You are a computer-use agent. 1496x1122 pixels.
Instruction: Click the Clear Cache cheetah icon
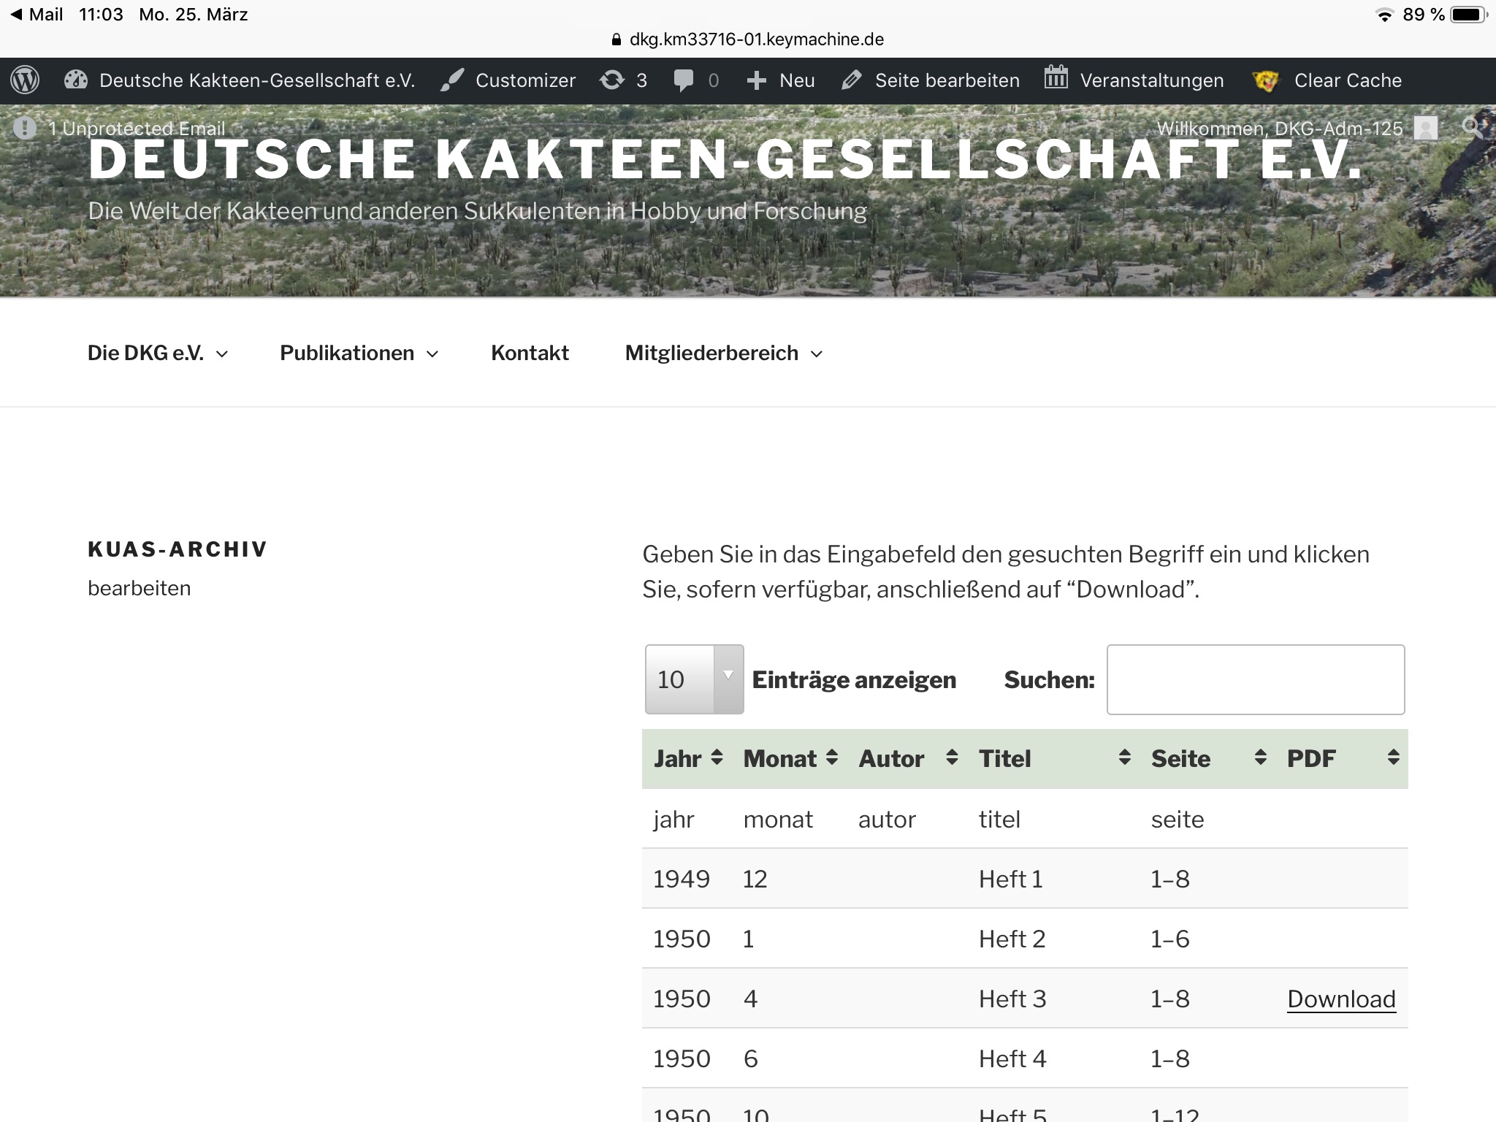pyautogui.click(x=1266, y=80)
